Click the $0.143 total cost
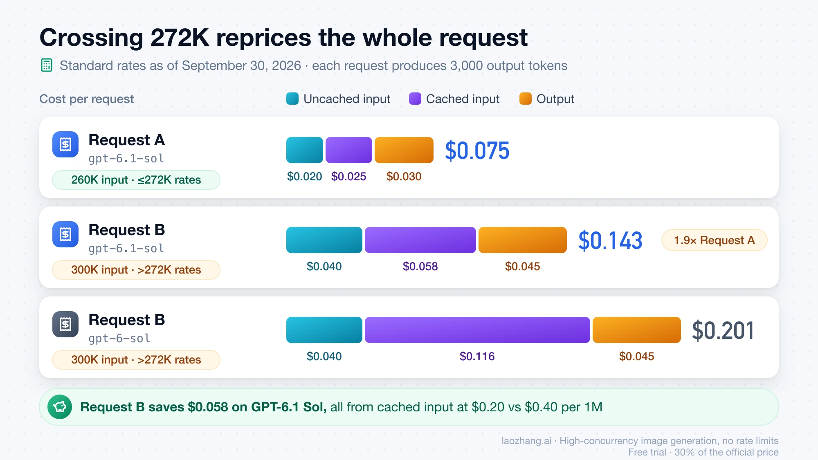The image size is (818, 460). 610,240
